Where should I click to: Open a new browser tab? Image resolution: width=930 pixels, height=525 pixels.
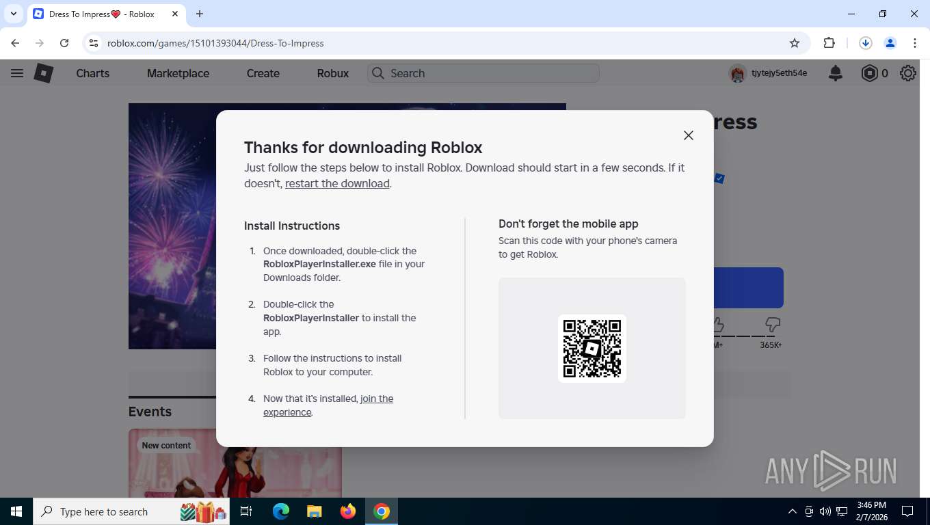click(x=200, y=14)
